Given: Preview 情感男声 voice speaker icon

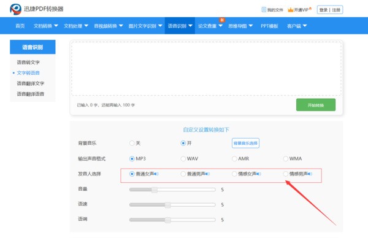Looking at the screenshot, I should tap(310, 174).
